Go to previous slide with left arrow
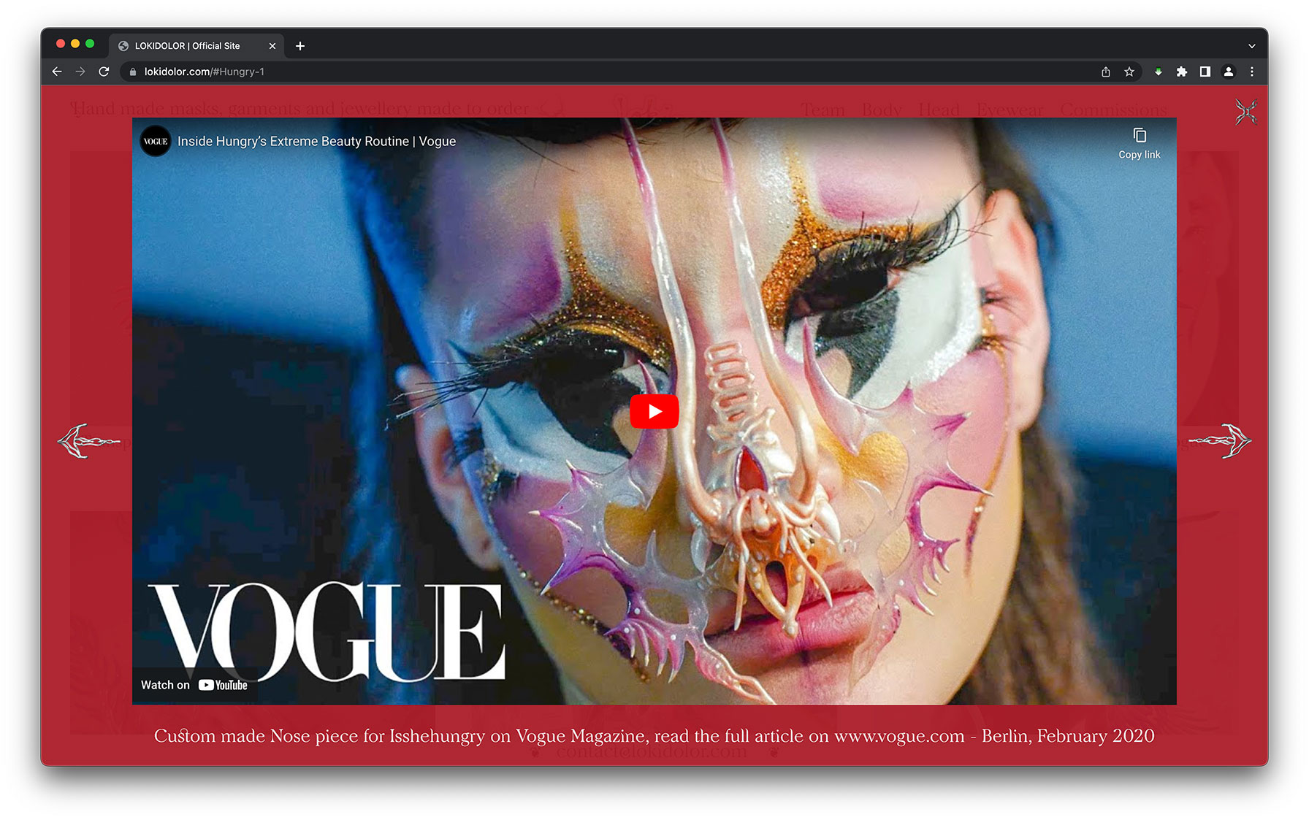Screen dimensions: 1309x820 pos(88,441)
